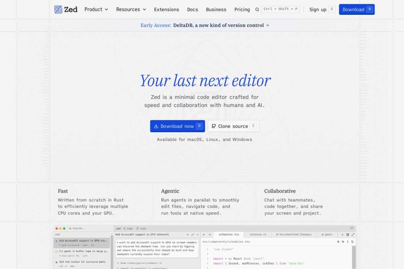Click Sign up

pos(318,9)
